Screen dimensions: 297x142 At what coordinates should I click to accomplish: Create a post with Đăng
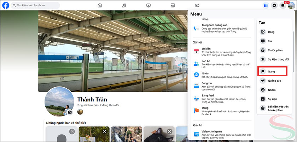(x=274, y=32)
